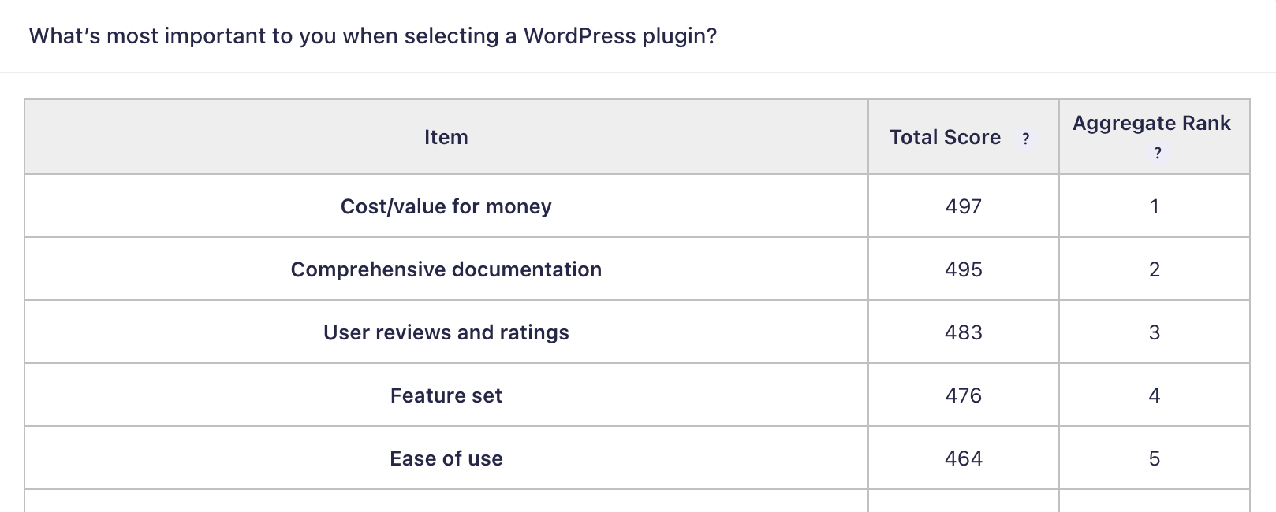Image resolution: width=1276 pixels, height=512 pixels.
Task: Click the Cost/value for money row label
Action: coord(446,206)
